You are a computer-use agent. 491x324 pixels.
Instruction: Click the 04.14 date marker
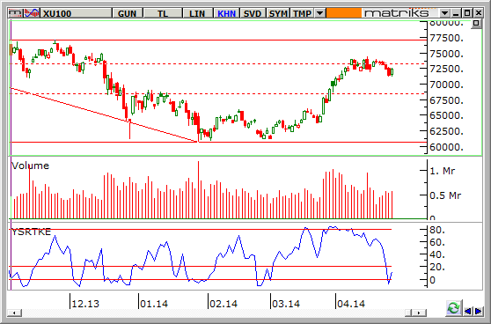[351, 304]
